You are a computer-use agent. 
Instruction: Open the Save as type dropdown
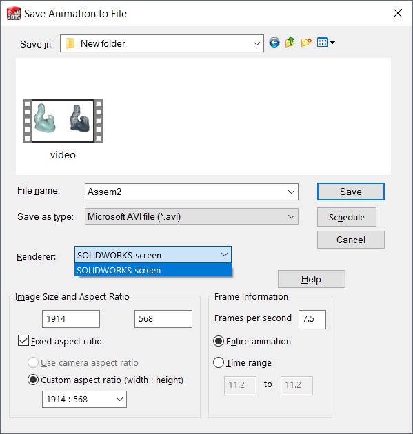(x=192, y=216)
